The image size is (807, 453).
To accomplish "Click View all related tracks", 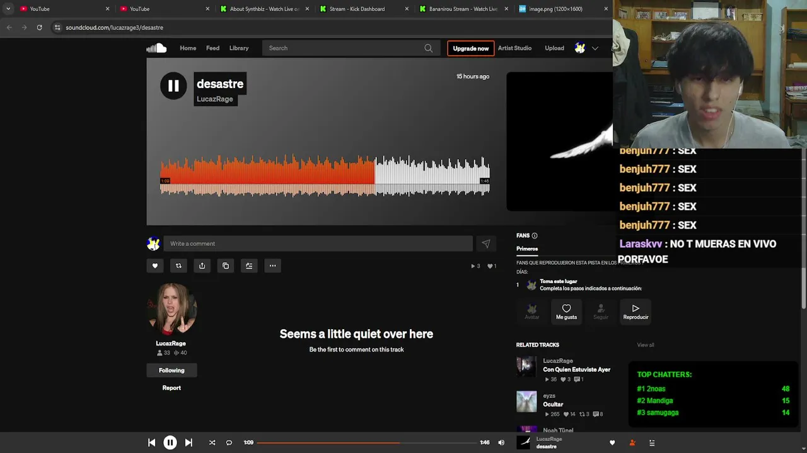I will (x=646, y=345).
